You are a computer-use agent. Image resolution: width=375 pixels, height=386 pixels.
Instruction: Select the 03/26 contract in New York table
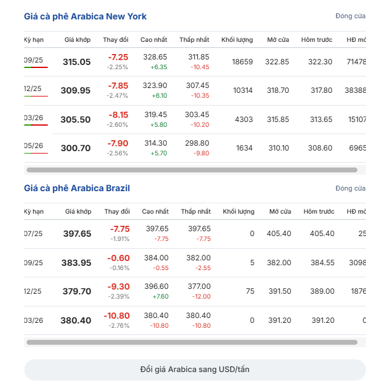point(33,118)
